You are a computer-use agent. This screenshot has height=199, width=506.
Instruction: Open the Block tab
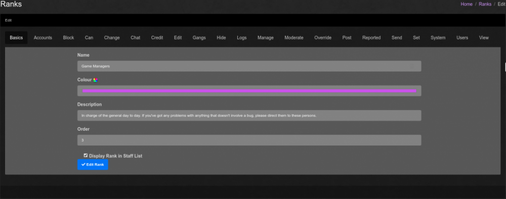pos(68,38)
